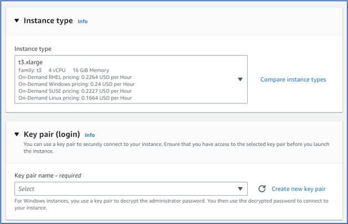Click Create new key pair link
Viewport: 348px width, 224px height.
[x=298, y=189]
